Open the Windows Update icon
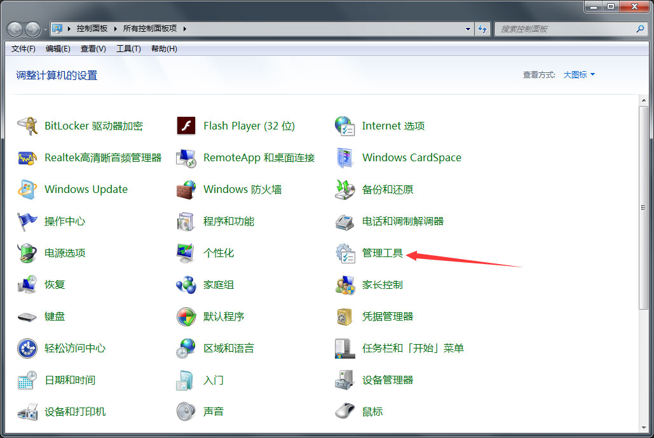Screen dimensions: 654x438 click(x=27, y=190)
